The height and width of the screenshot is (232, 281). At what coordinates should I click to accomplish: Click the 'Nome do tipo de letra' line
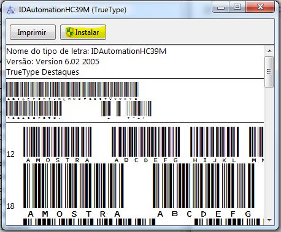point(86,51)
